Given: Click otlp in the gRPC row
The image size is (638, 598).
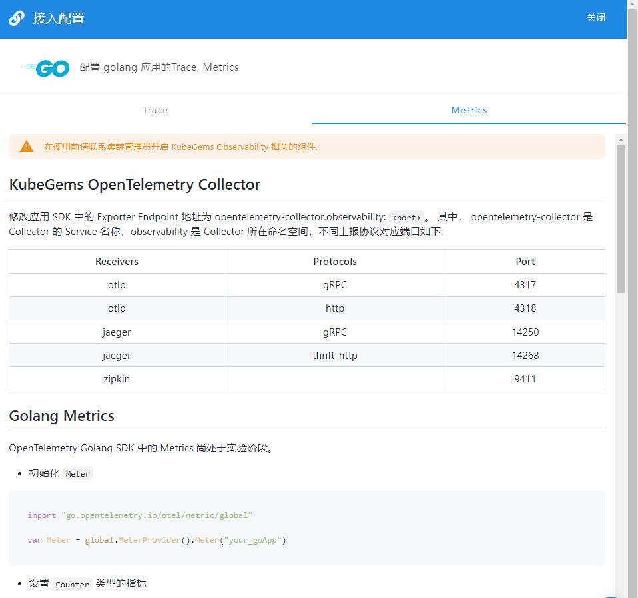Looking at the screenshot, I should (x=117, y=285).
